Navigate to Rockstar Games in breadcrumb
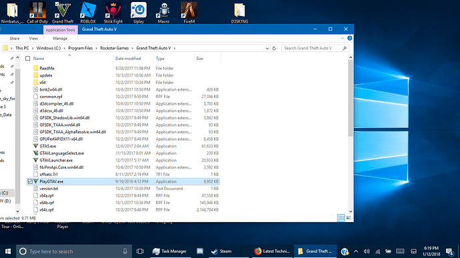Image resolution: width=460 pixels, height=258 pixels. pos(115,48)
